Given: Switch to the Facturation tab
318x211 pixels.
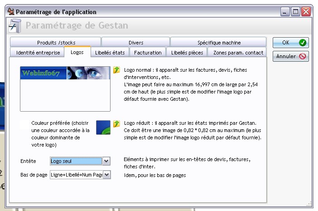Looking at the screenshot, I should 148,53.
